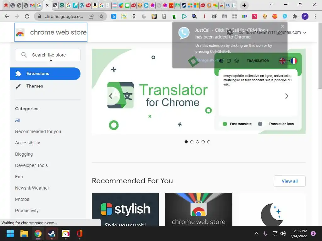
Task: Dismiss the JustCall added notification
Action: pos(283,26)
